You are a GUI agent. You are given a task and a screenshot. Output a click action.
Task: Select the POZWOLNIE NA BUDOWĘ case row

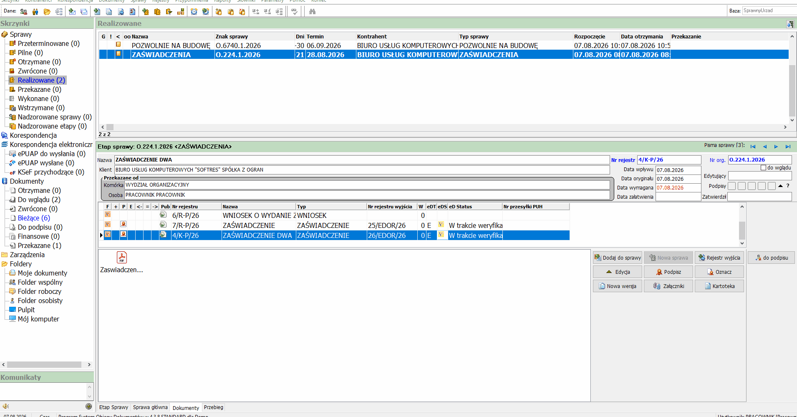point(444,45)
